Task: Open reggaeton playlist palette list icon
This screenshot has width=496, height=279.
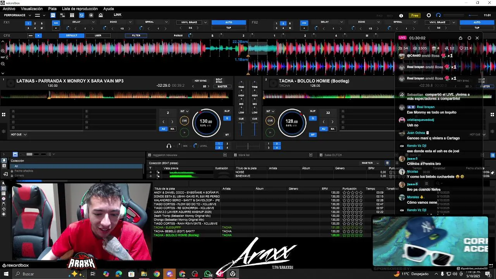Action: coord(225,155)
